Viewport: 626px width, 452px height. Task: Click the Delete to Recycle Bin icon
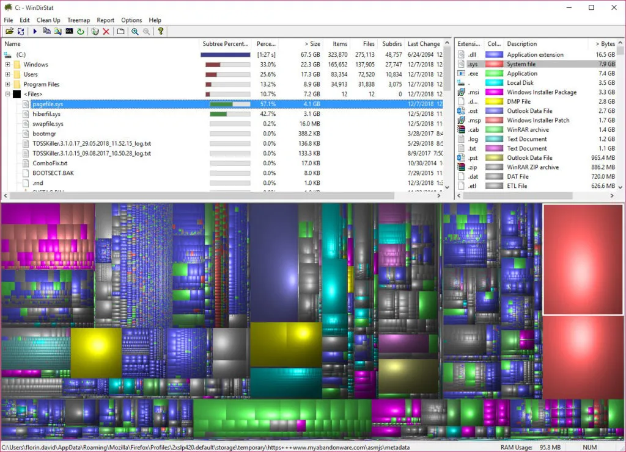95,30
